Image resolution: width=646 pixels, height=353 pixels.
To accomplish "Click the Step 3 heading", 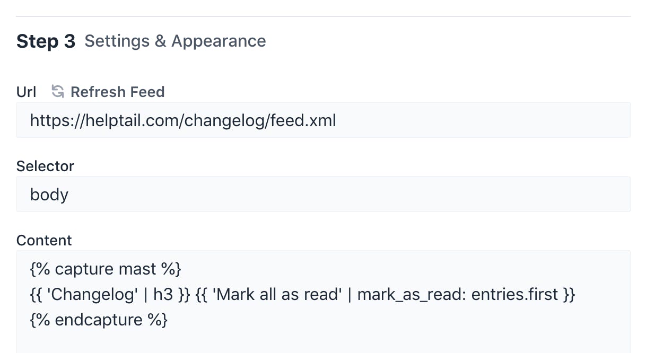I will [46, 41].
